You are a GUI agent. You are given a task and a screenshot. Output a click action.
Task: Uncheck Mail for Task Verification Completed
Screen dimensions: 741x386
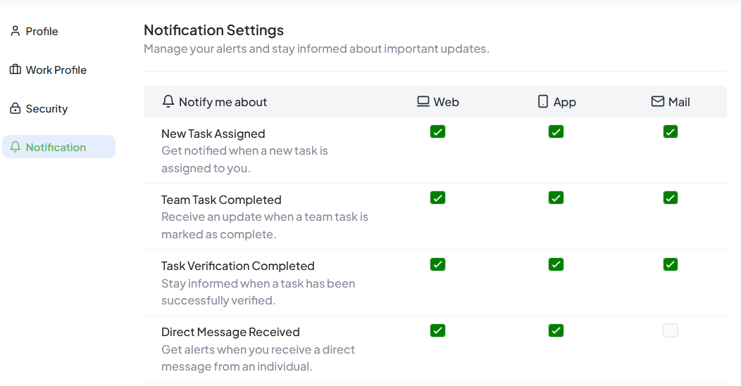tap(670, 264)
